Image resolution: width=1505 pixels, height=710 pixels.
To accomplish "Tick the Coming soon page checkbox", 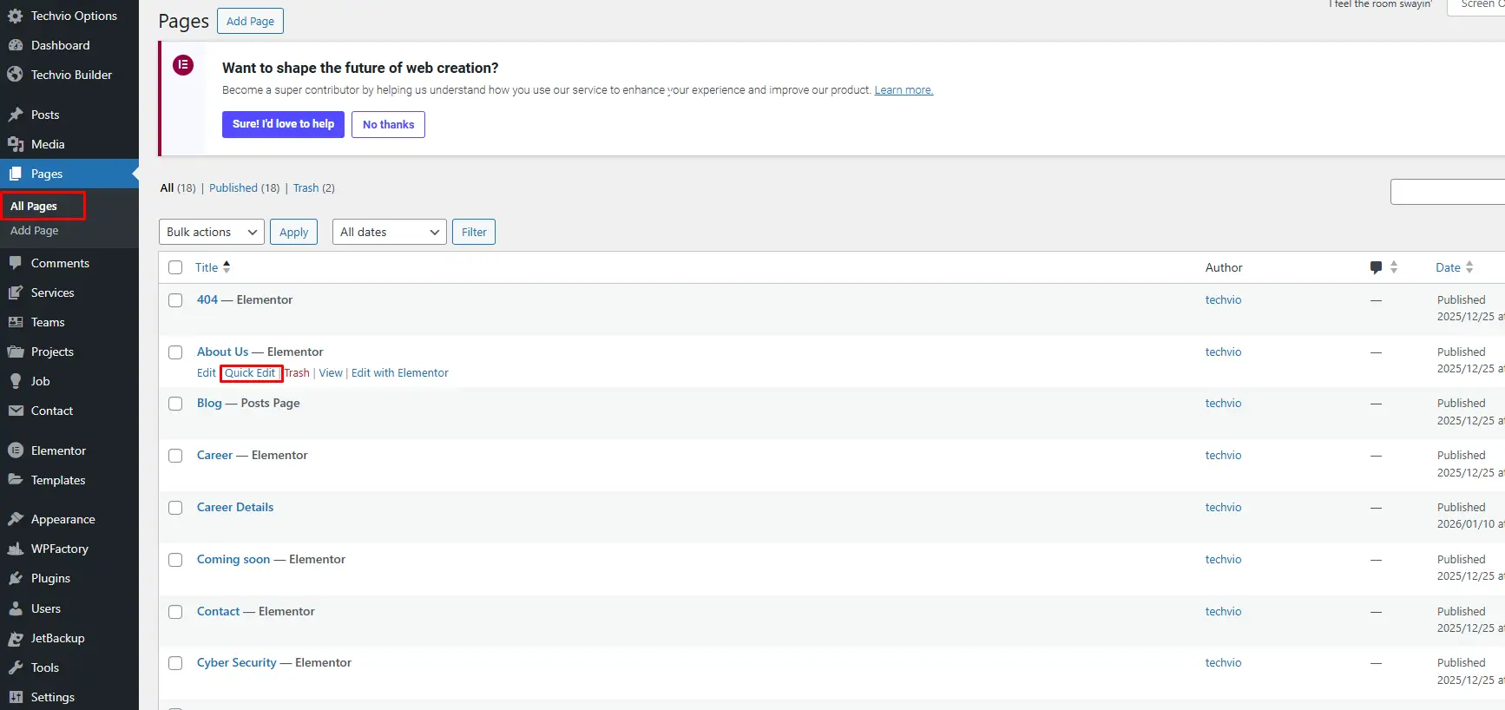I will 175,560.
